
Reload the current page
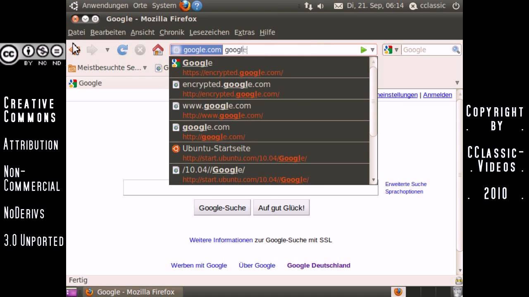tap(122, 50)
